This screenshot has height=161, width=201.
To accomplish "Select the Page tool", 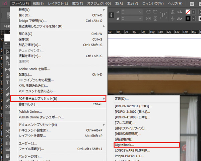I will 7,63.
